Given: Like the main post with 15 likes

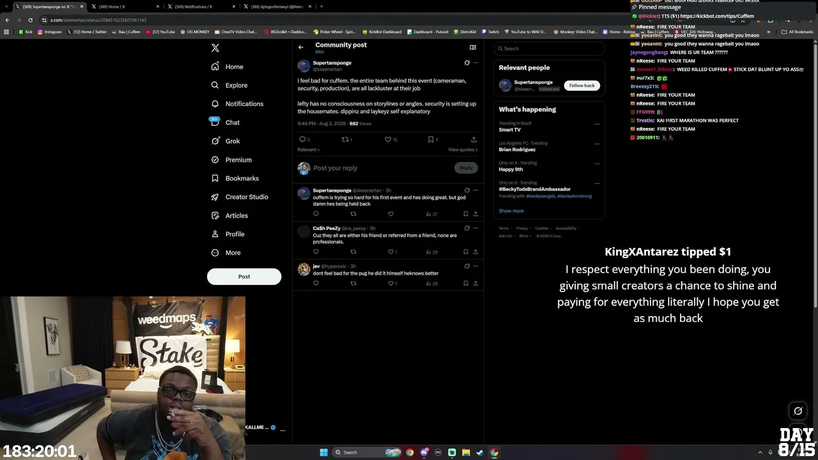Looking at the screenshot, I should [388, 139].
